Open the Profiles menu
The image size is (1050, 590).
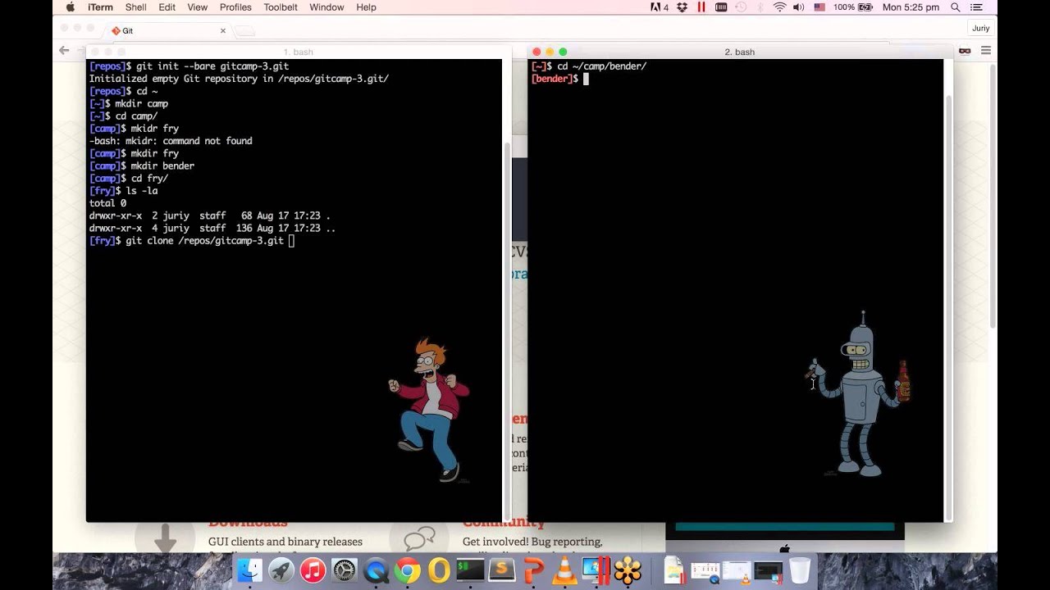pos(235,7)
